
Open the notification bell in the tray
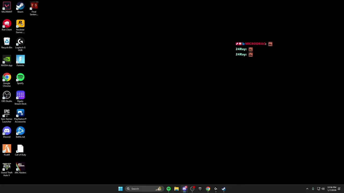point(339,189)
